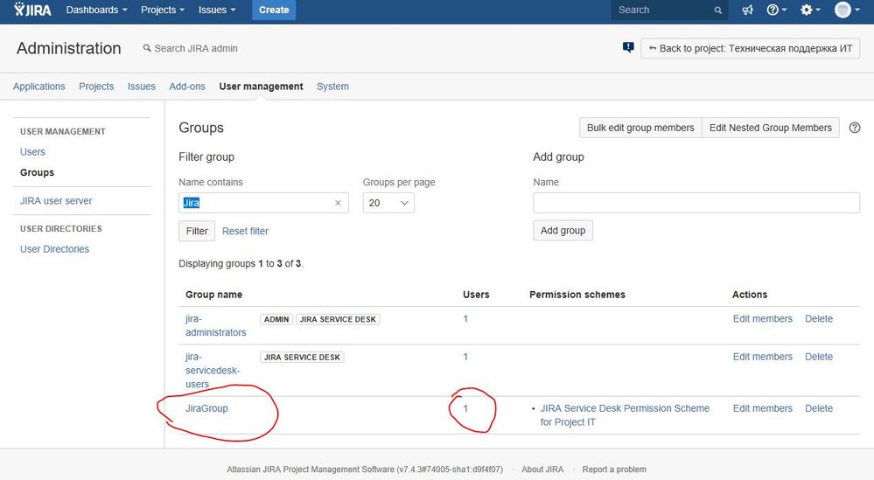The width and height of the screenshot is (874, 480).
Task: Open the help question mark menu
Action: click(776, 10)
